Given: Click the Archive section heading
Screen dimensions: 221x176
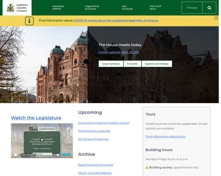Looking at the screenshot, I should pyautogui.click(x=86, y=154).
